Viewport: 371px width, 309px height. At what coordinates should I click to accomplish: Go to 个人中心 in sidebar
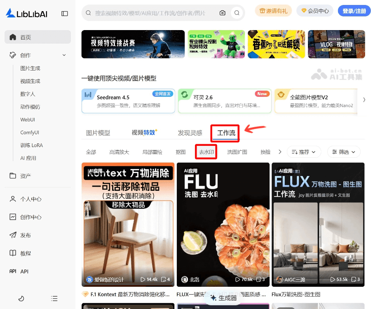click(x=31, y=199)
